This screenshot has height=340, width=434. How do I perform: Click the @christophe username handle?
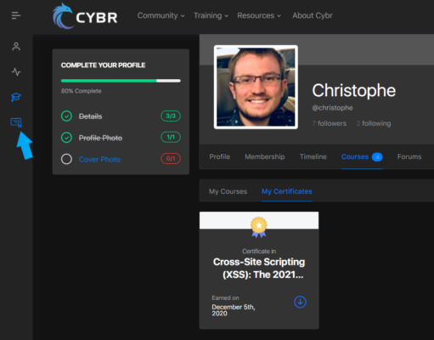[x=332, y=108]
